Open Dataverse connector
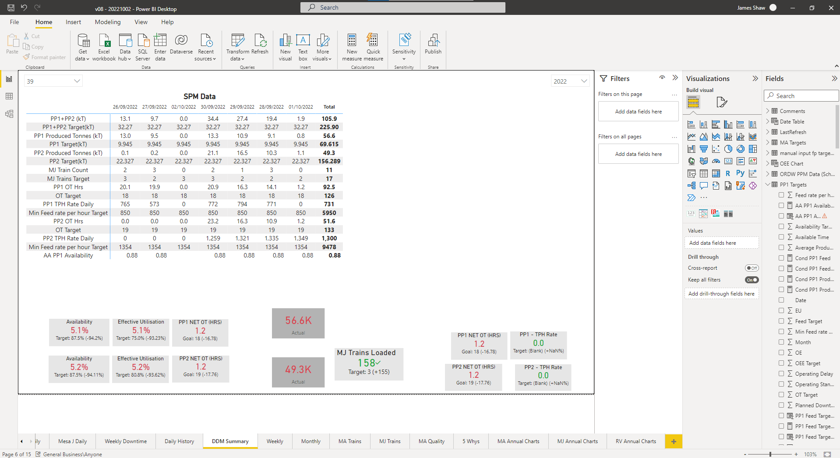Viewport: 840px width, 458px height. point(181,45)
